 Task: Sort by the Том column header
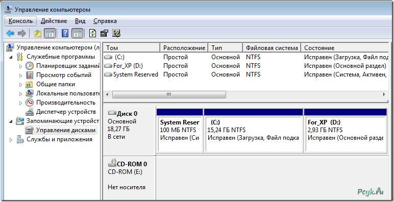(x=132, y=48)
